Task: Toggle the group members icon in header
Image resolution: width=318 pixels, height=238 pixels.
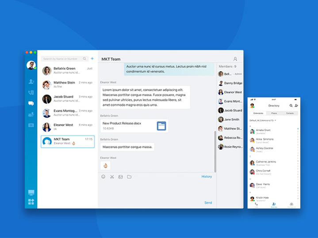Action: click(235, 59)
